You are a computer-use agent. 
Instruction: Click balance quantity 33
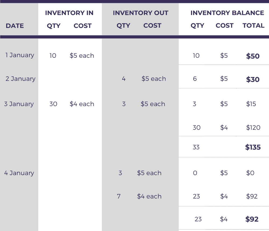(196, 147)
